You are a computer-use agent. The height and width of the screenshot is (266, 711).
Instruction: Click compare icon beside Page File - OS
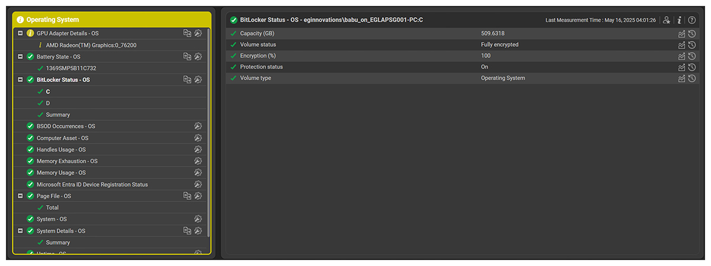pyautogui.click(x=187, y=196)
